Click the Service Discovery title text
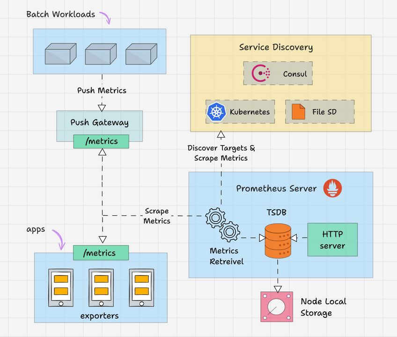 click(x=276, y=47)
